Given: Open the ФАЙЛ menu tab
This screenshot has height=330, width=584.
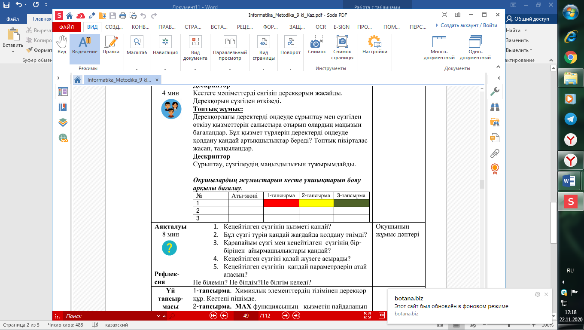Looking at the screenshot, I should (x=67, y=27).
